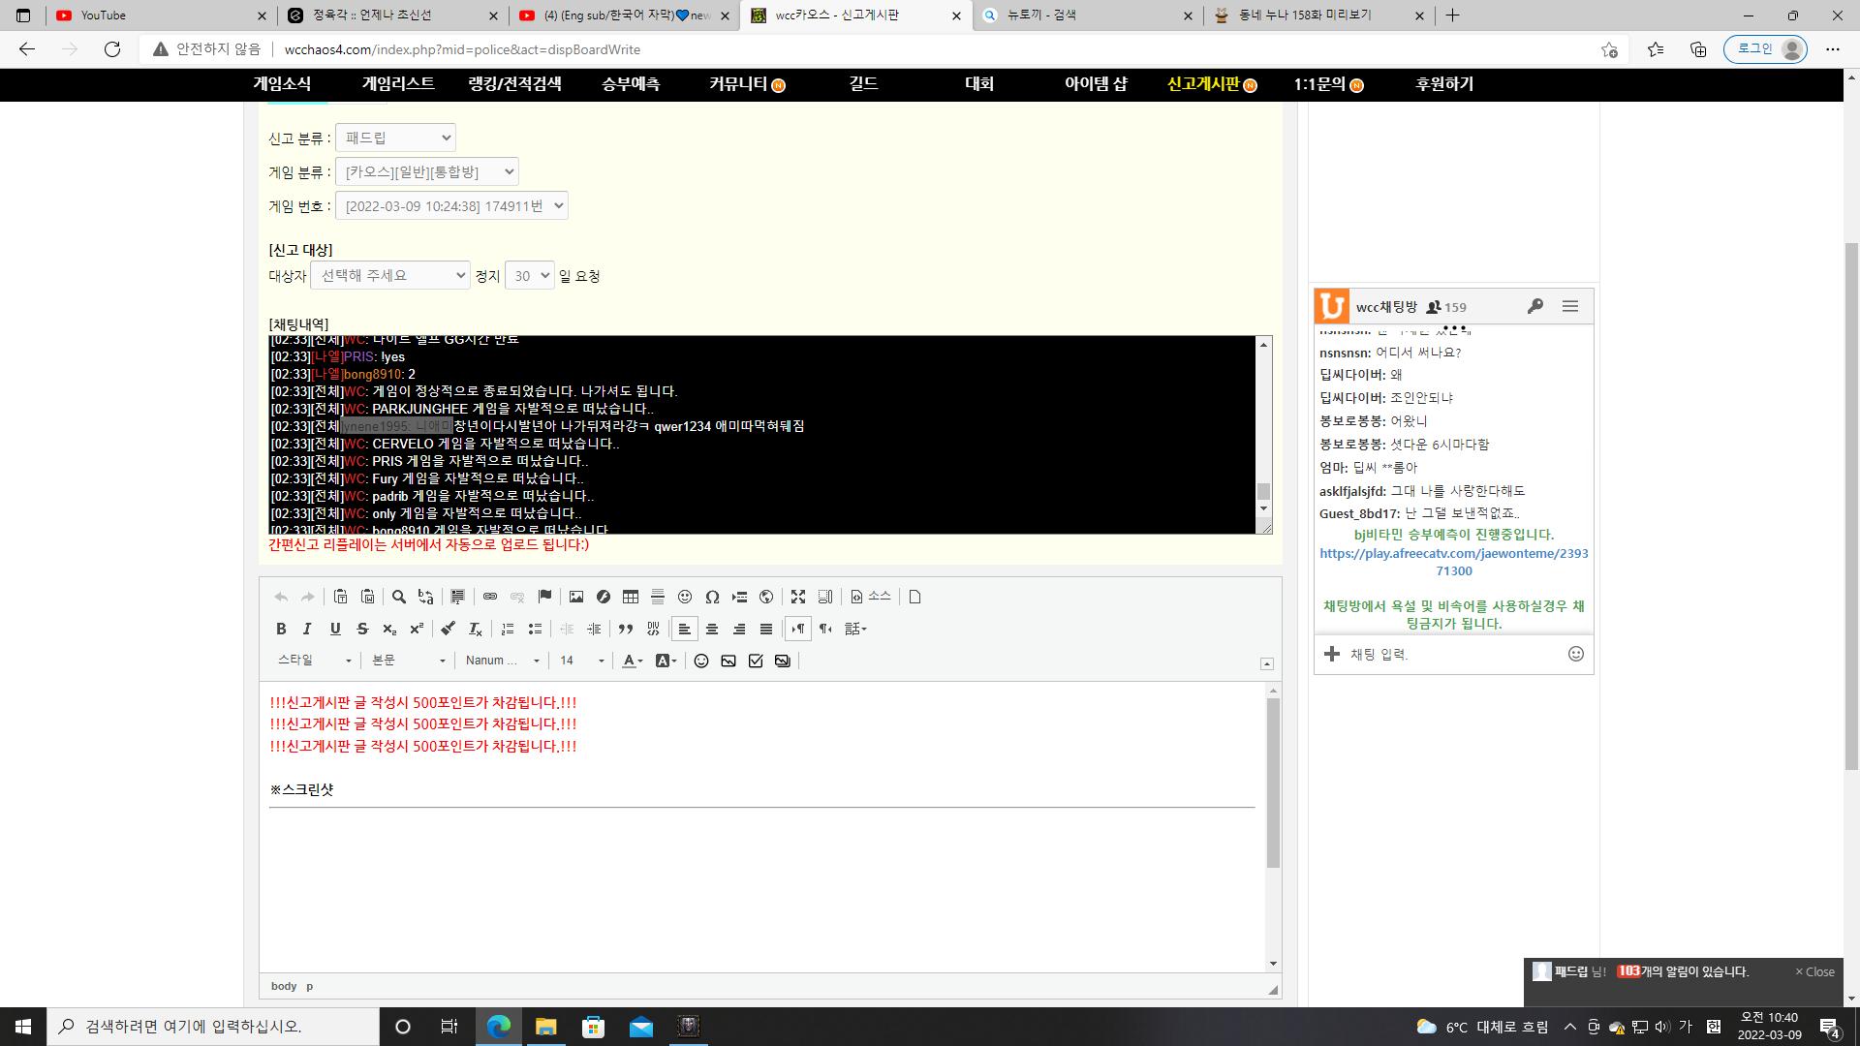The height and width of the screenshot is (1046, 1860).
Task: Open the 후원하기 page
Action: click(x=1444, y=84)
